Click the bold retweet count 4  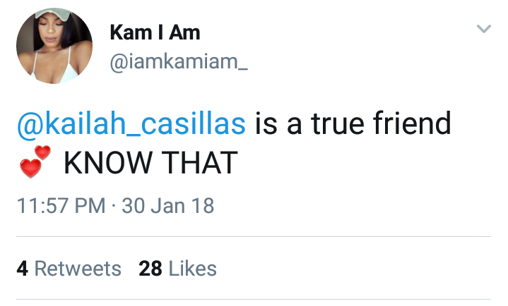[23, 269]
